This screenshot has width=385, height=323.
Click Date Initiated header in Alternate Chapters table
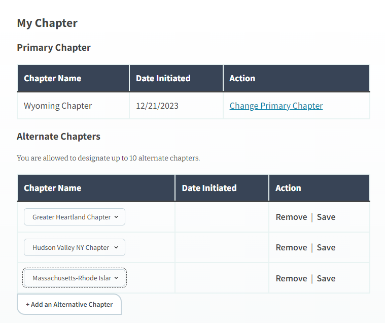coord(209,188)
